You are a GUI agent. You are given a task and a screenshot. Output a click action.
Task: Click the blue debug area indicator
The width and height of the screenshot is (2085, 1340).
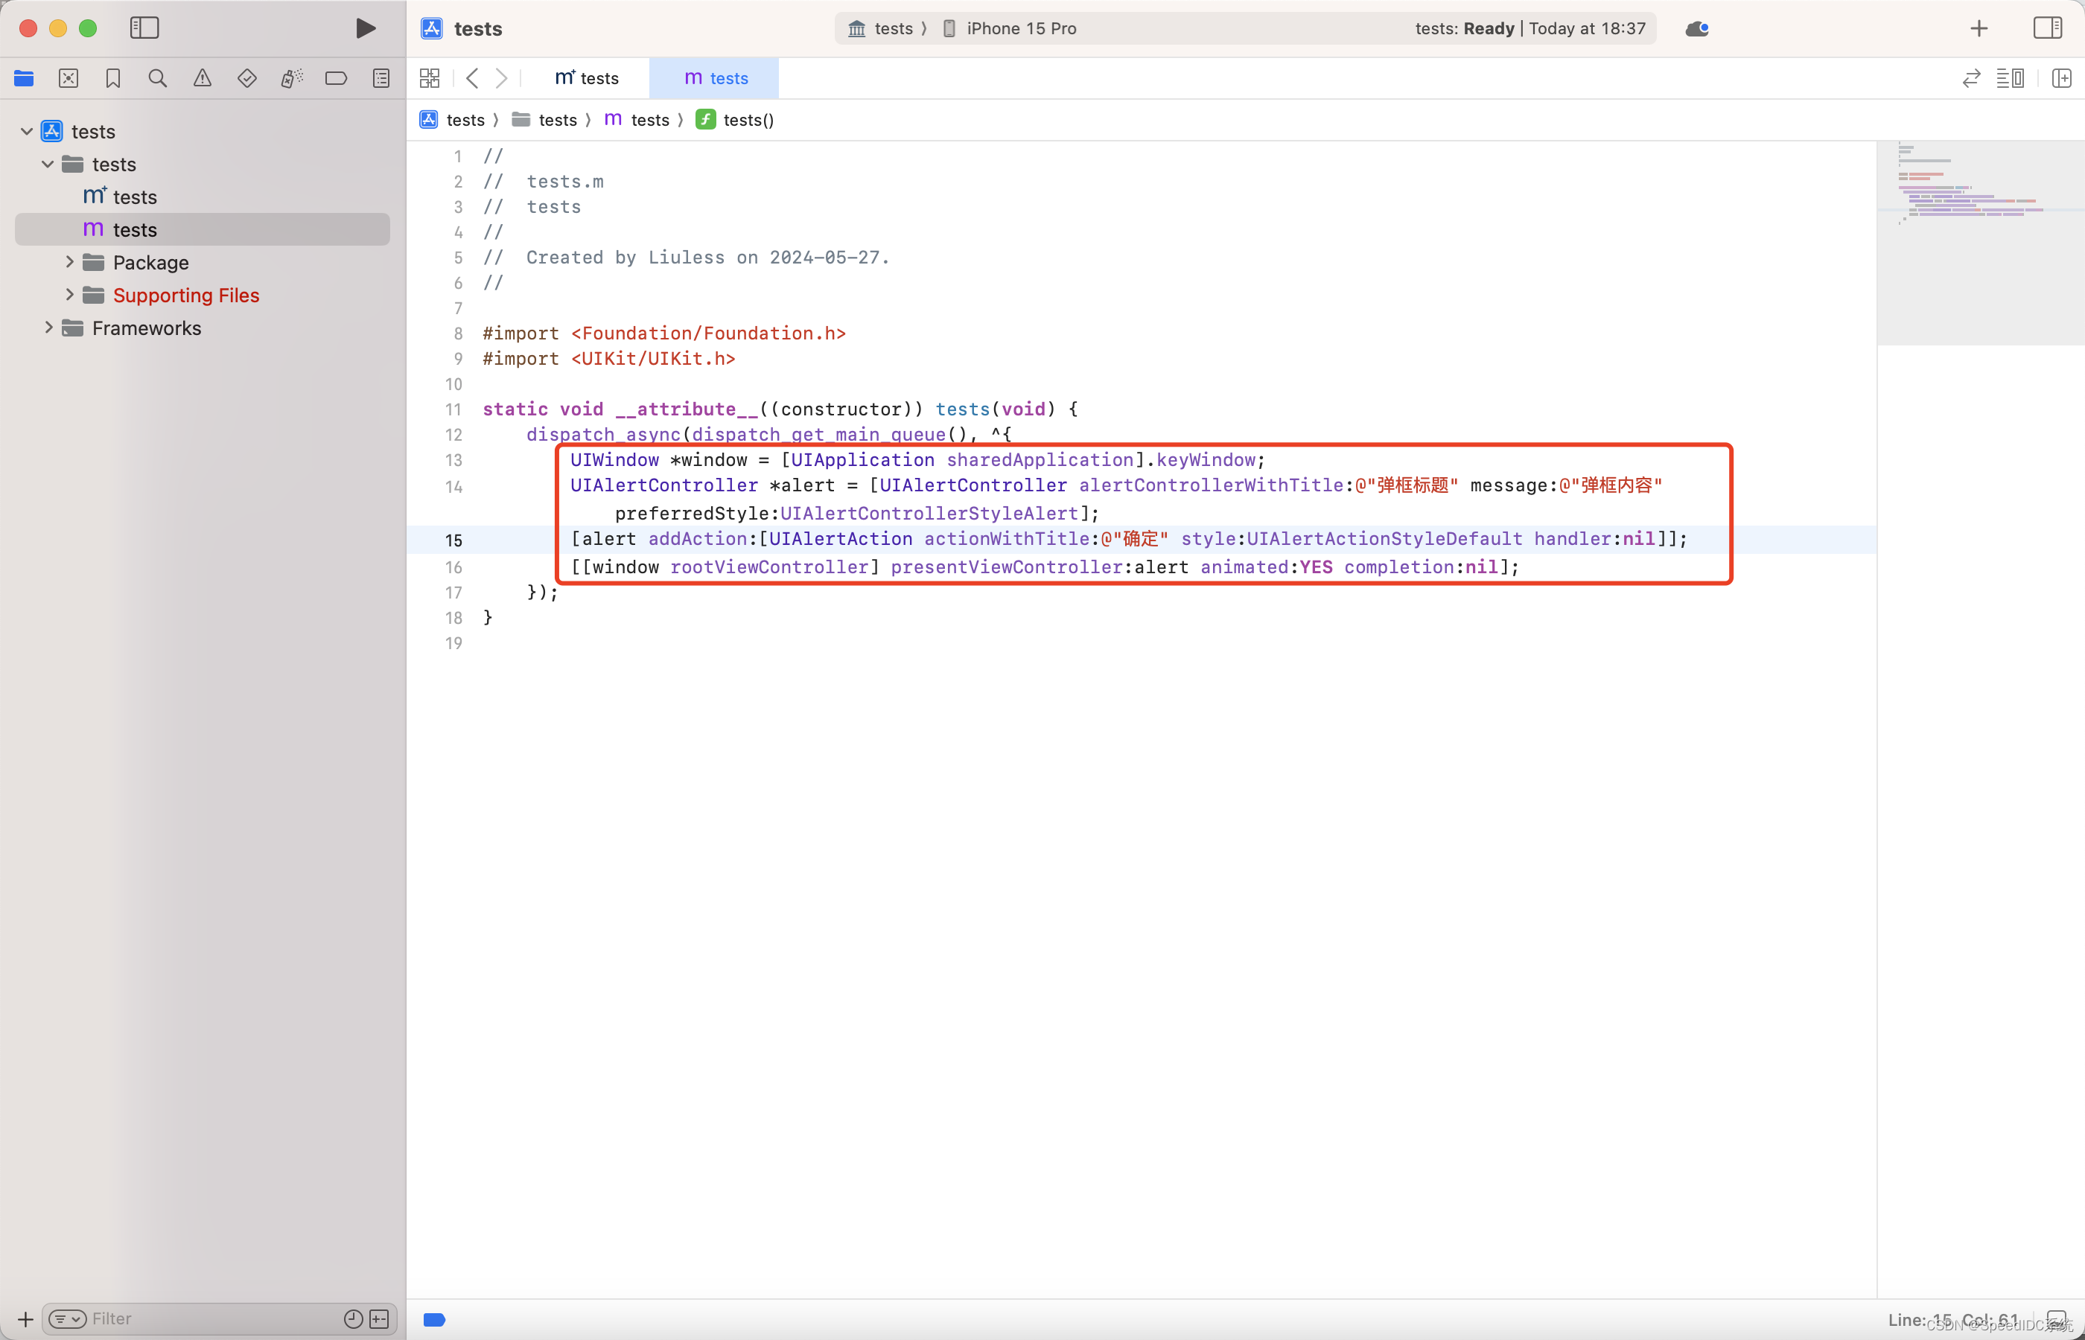pyautogui.click(x=434, y=1320)
